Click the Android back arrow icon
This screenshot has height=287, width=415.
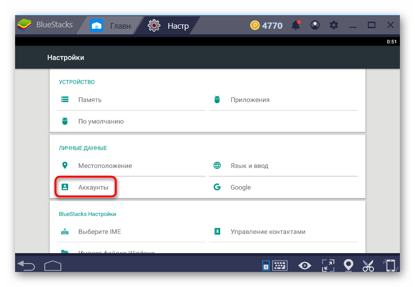click(x=26, y=266)
